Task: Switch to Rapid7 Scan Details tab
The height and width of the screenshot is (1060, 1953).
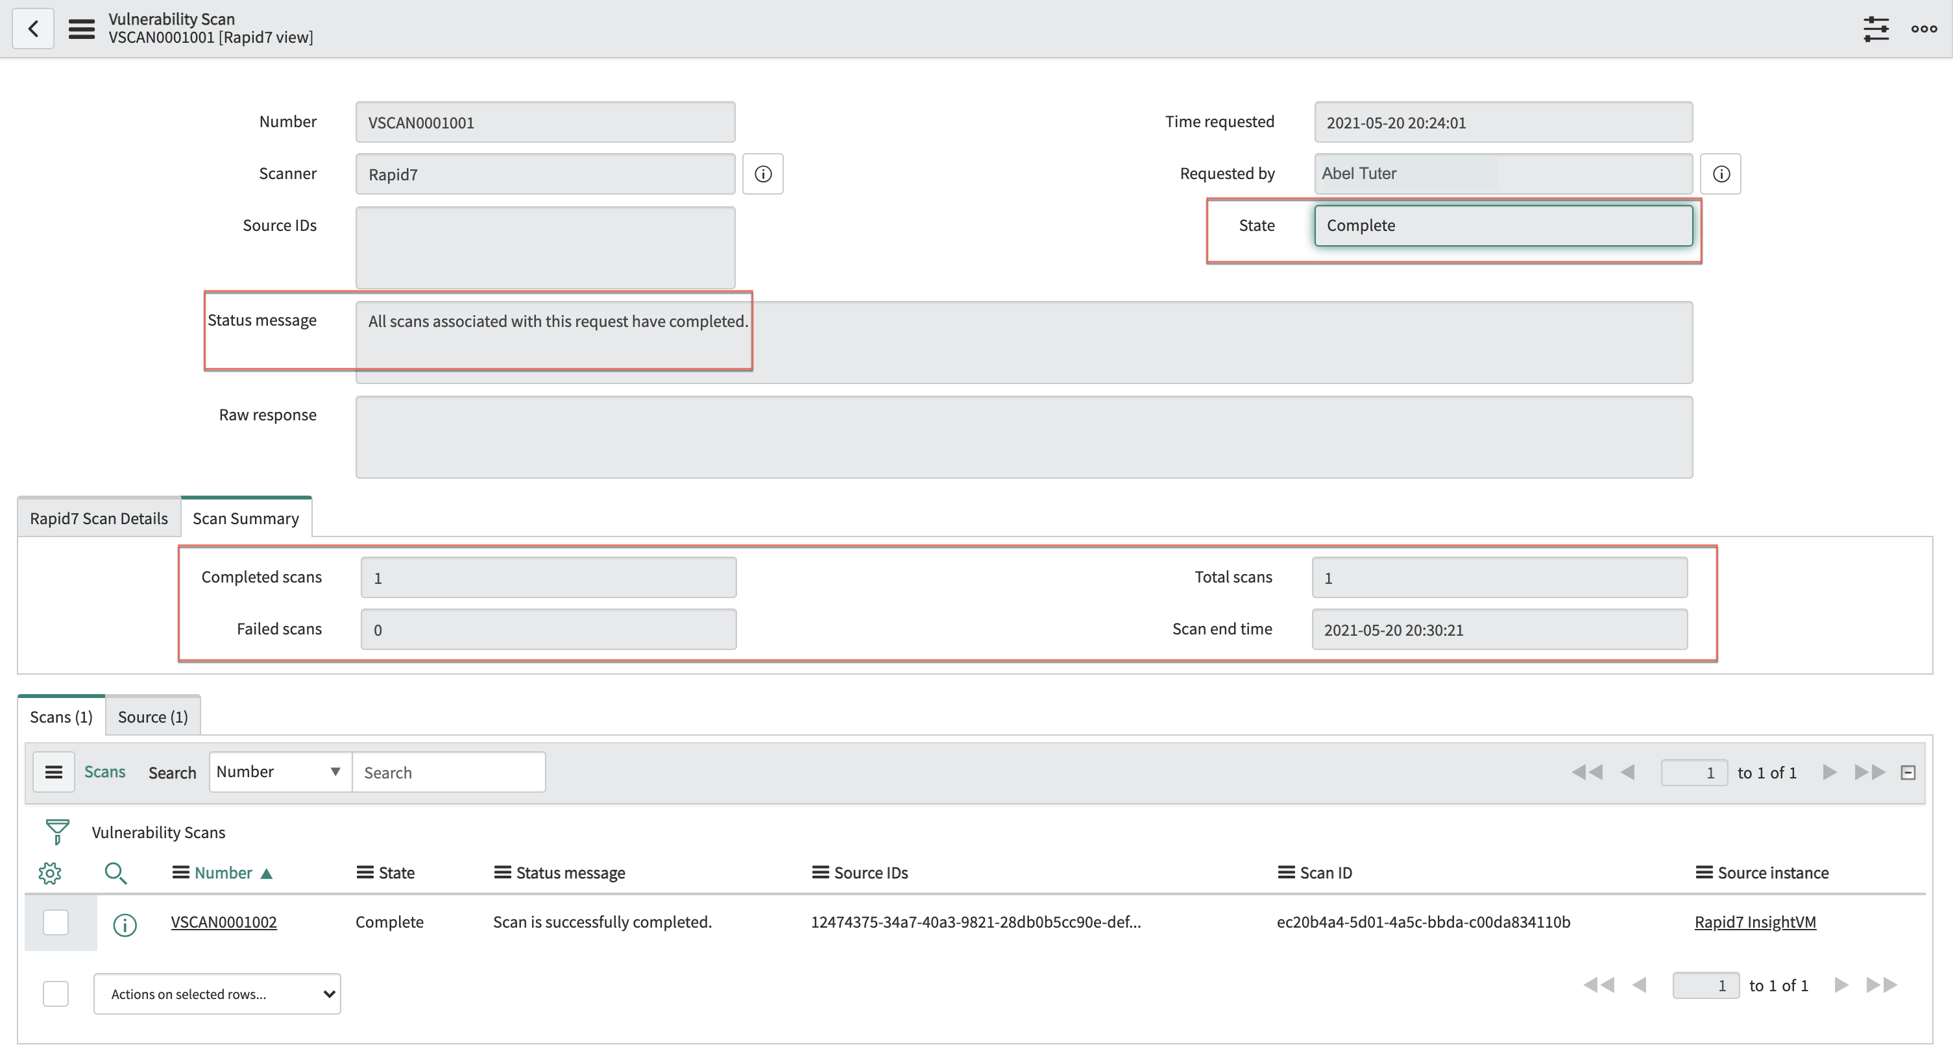Action: pyautogui.click(x=99, y=518)
